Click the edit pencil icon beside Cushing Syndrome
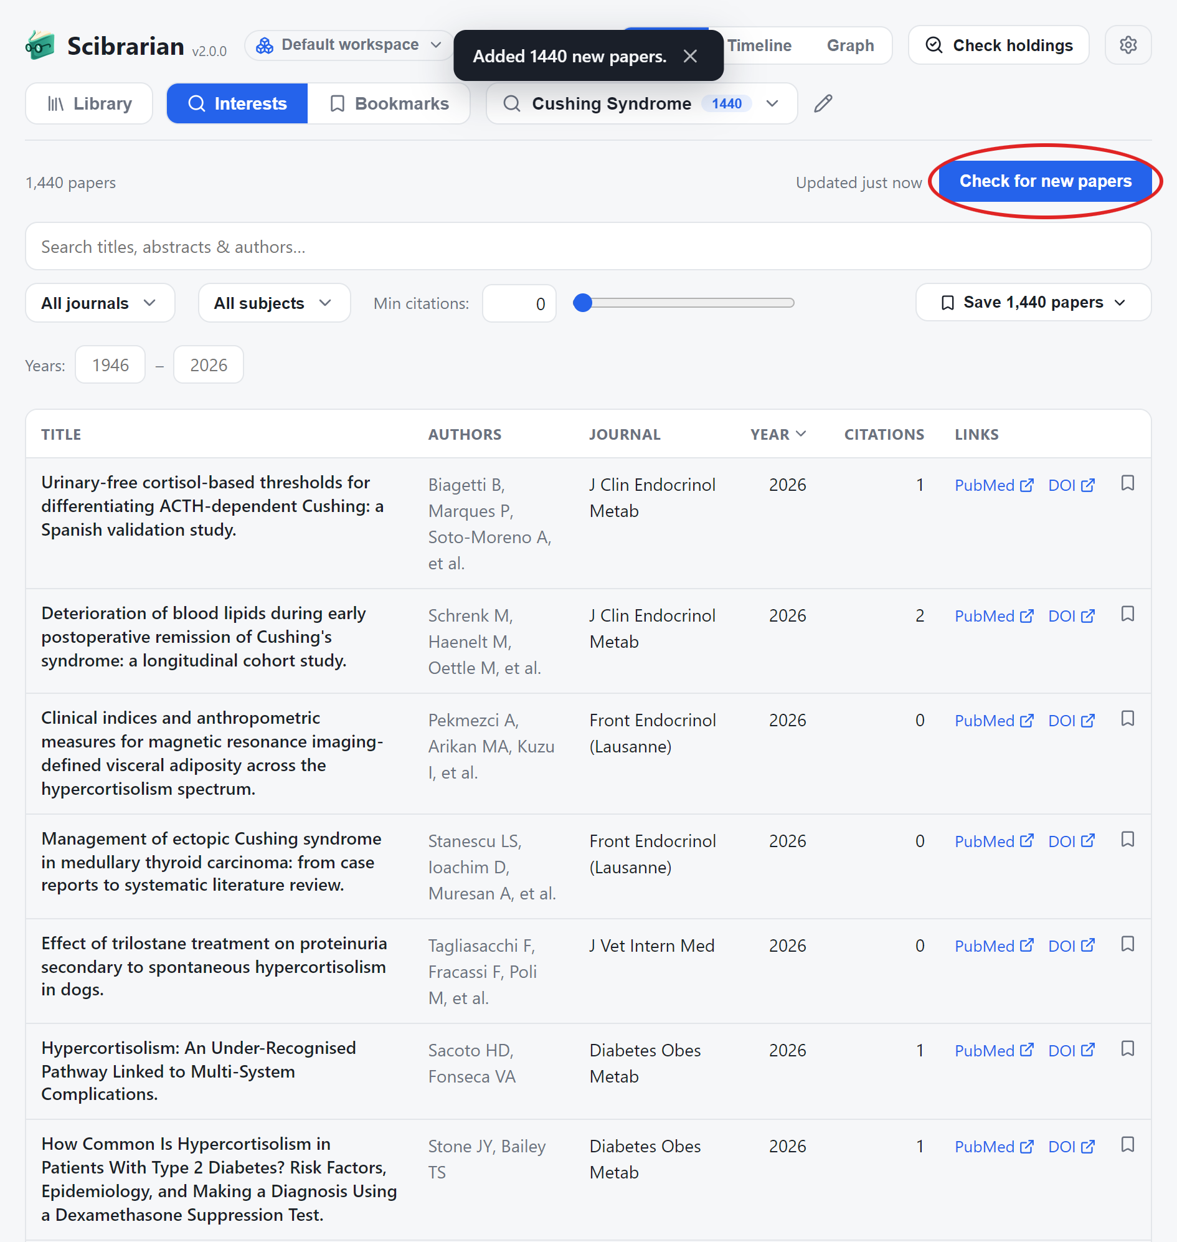The height and width of the screenshot is (1242, 1177). pyautogui.click(x=823, y=103)
